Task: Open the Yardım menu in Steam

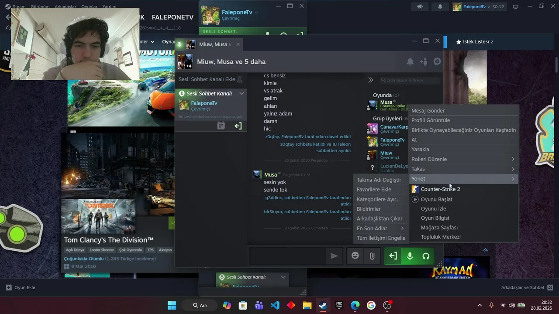Action: click(109, 7)
